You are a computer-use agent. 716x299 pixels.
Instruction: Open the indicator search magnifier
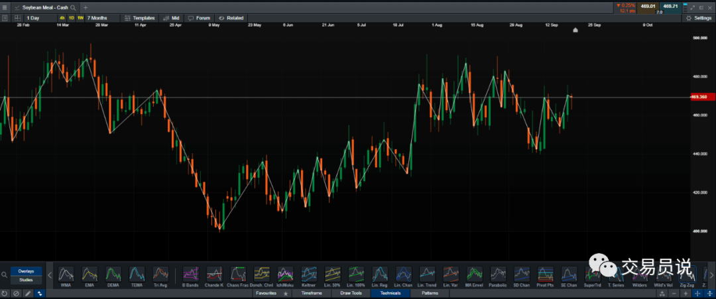click(4, 275)
